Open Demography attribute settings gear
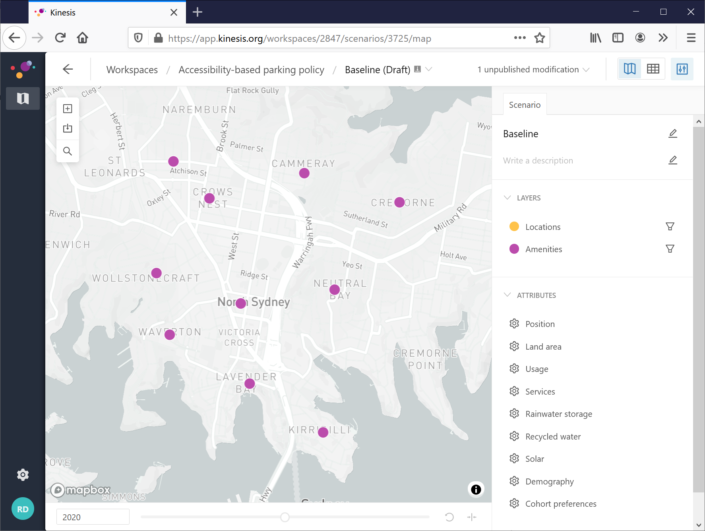 click(x=514, y=481)
